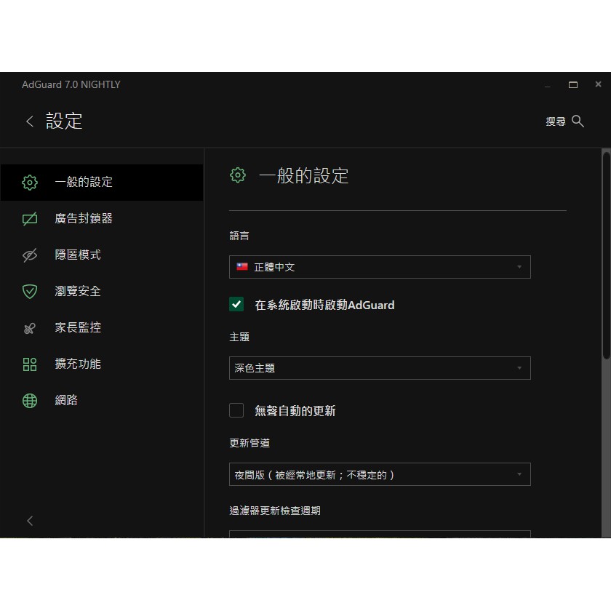Switch to 隱匿模式 settings
This screenshot has height=611, width=611.
(x=102, y=255)
